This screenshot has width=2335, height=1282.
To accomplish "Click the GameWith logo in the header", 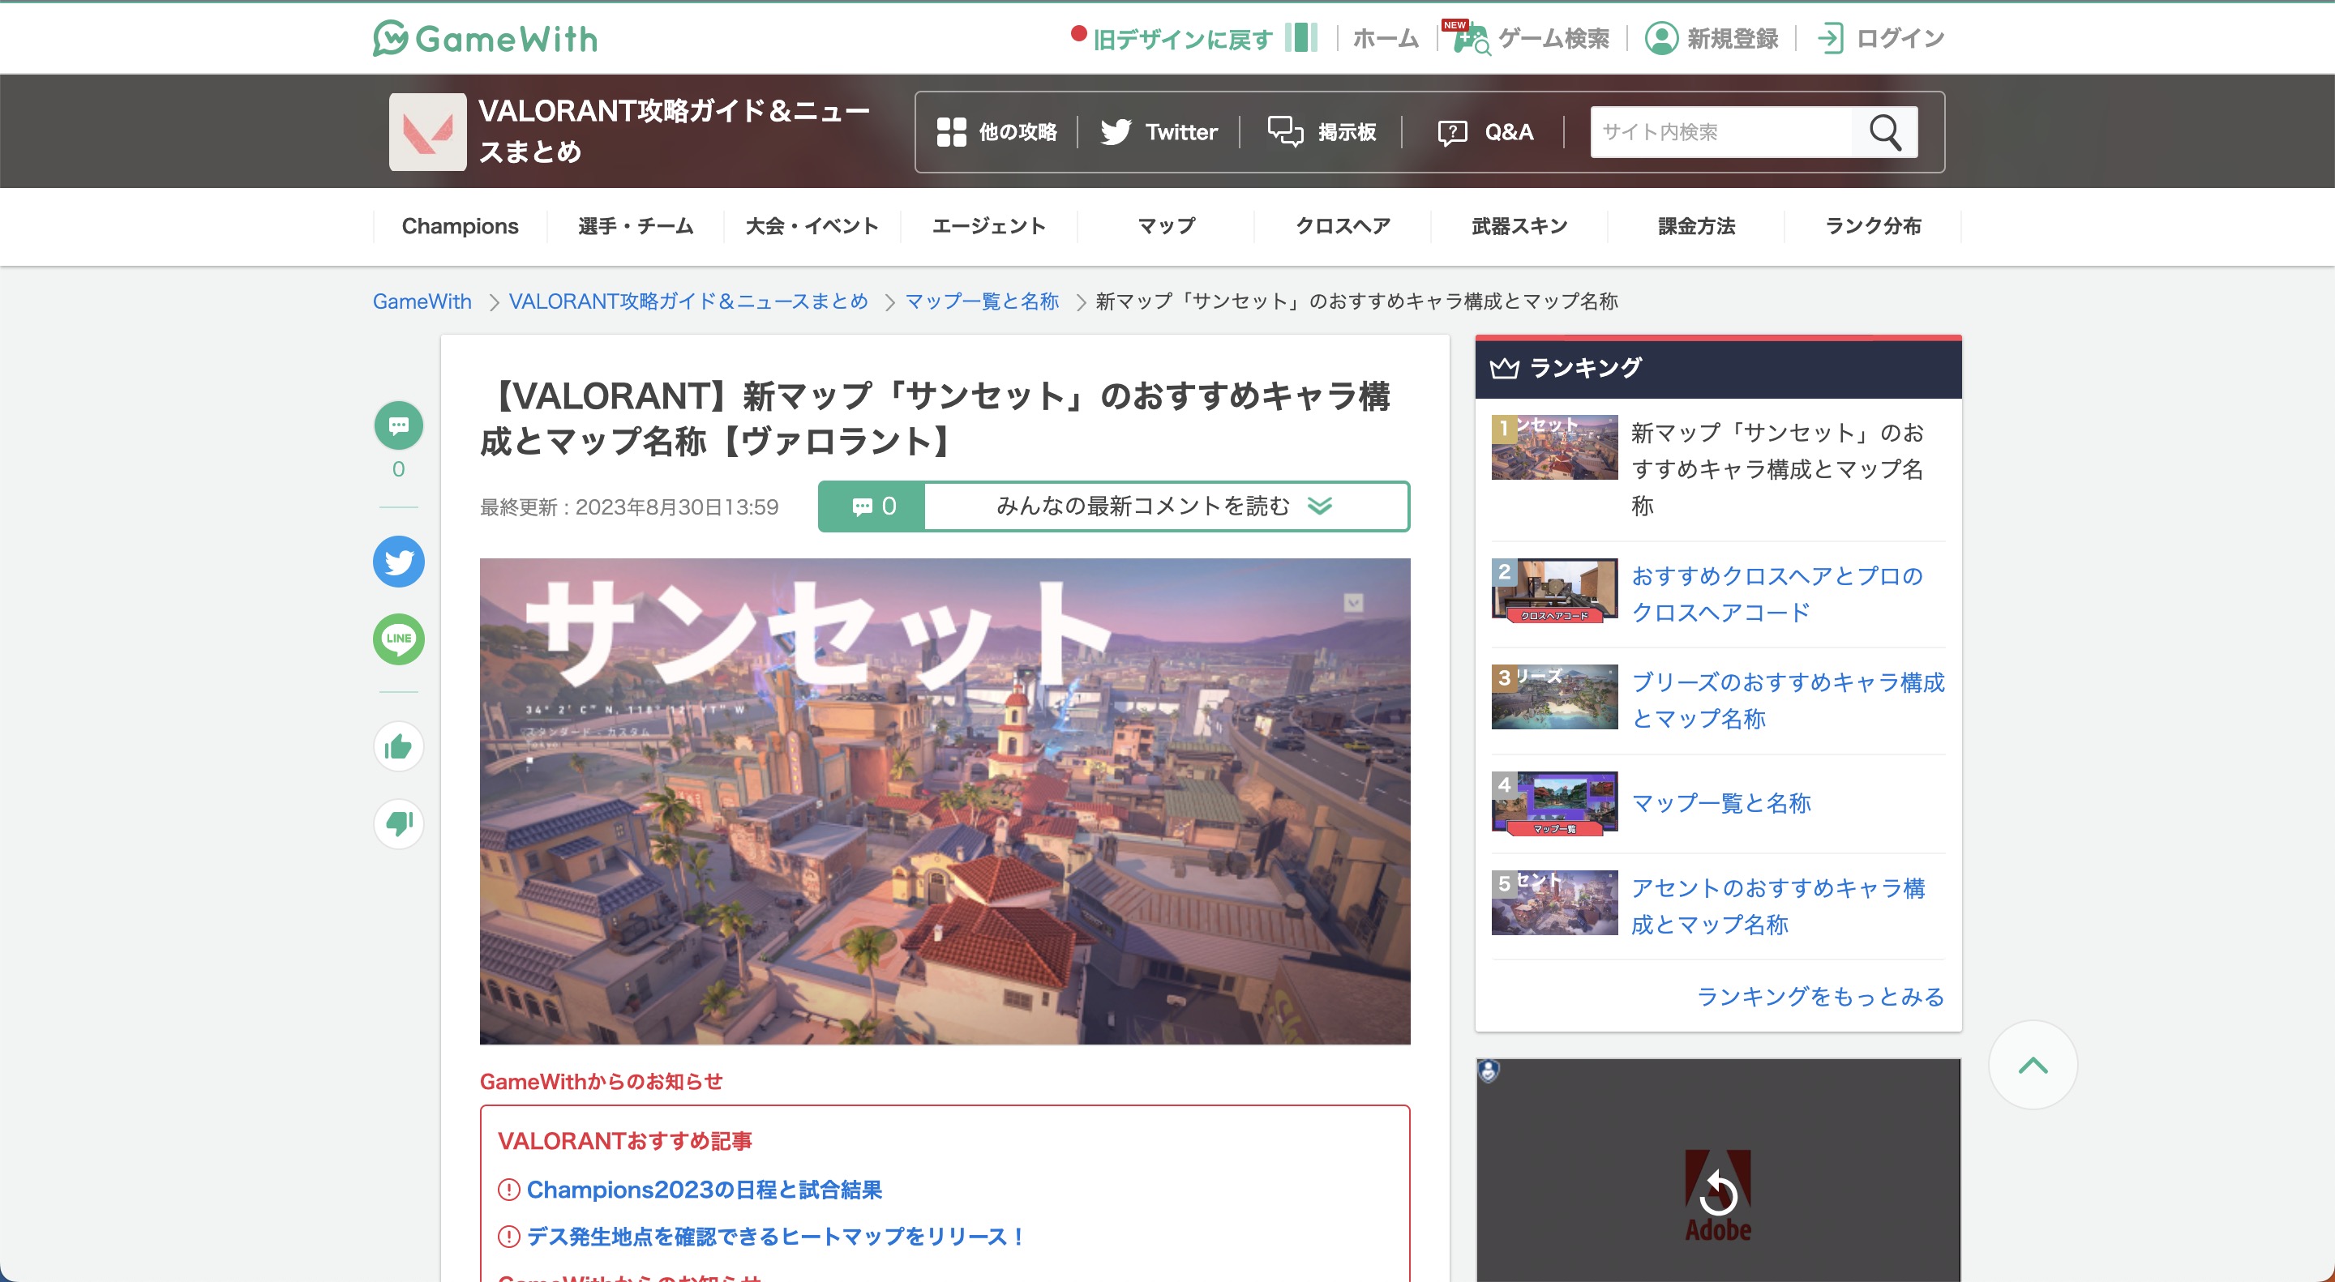I will click(x=485, y=37).
